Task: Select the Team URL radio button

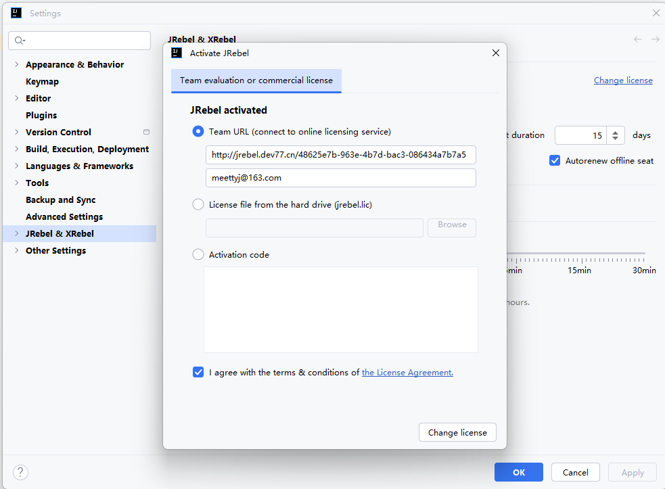Action: tap(198, 132)
